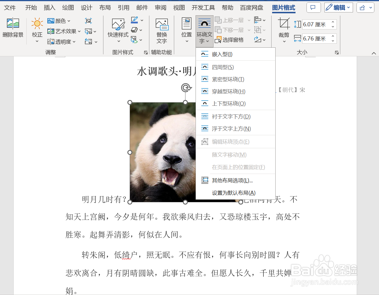Select 嵌入型 inline wrapping option
Viewport: 379px width, 295px height.
coord(235,54)
